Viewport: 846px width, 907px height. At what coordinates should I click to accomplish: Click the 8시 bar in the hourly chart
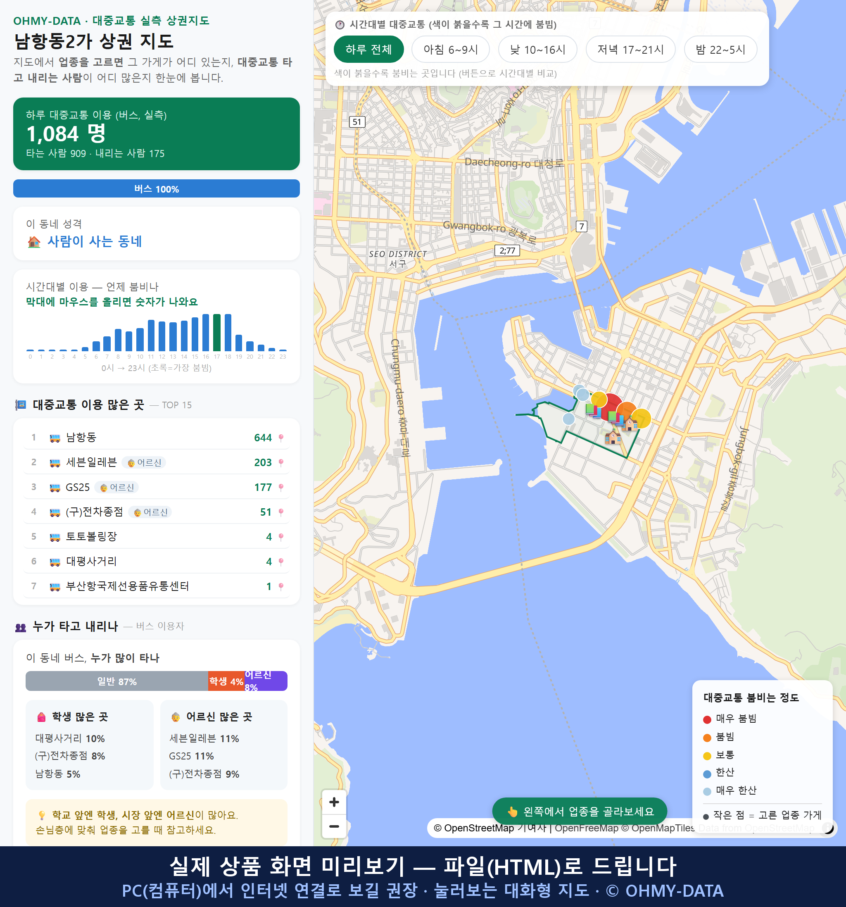(x=118, y=340)
